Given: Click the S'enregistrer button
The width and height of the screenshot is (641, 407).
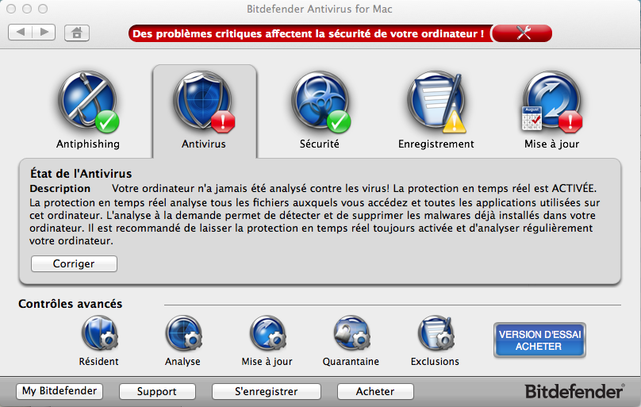Looking at the screenshot, I should click(266, 391).
